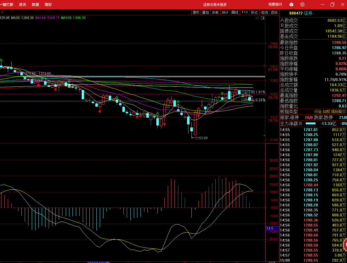Click the diamond icon above the chart
Image resolution: width=347 pixels, height=263 pixels.
point(258,18)
